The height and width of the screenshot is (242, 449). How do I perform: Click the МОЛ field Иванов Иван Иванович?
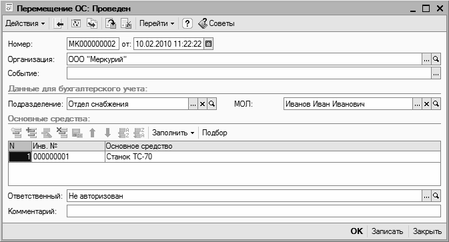348,104
